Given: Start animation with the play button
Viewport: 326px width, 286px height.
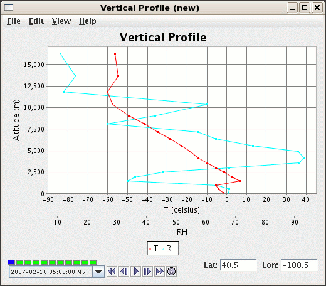Looking at the screenshot, I should [136, 272].
